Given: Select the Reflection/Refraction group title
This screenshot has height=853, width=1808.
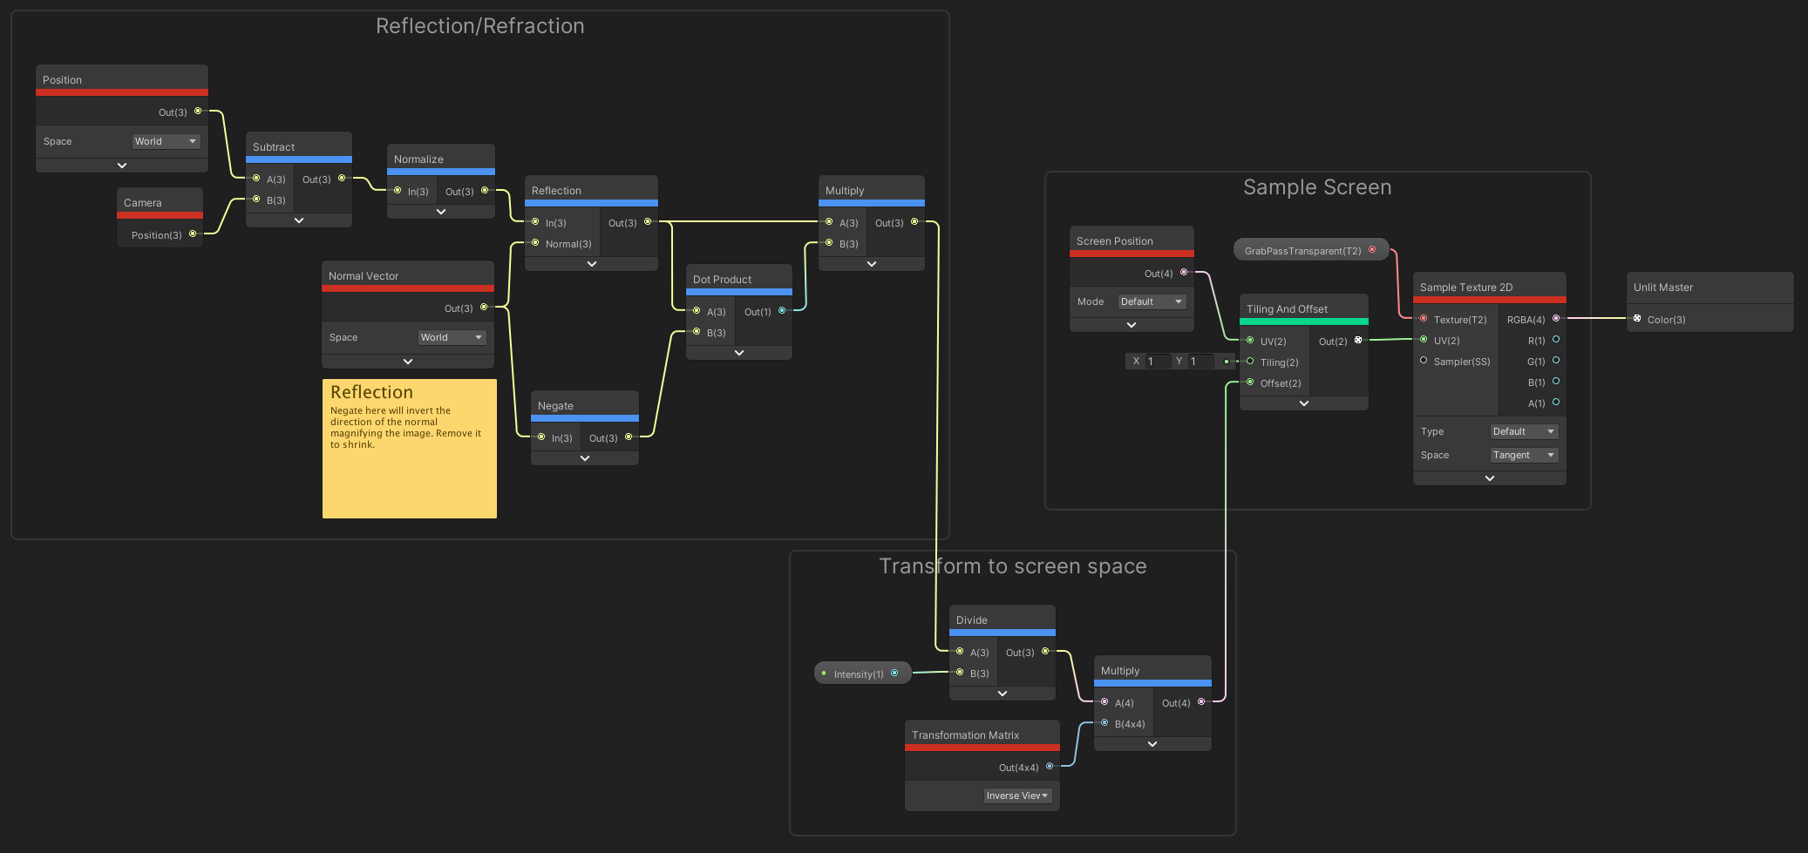Looking at the screenshot, I should point(480,26).
